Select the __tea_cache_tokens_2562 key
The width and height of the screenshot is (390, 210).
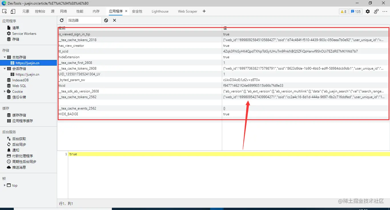click(77, 97)
